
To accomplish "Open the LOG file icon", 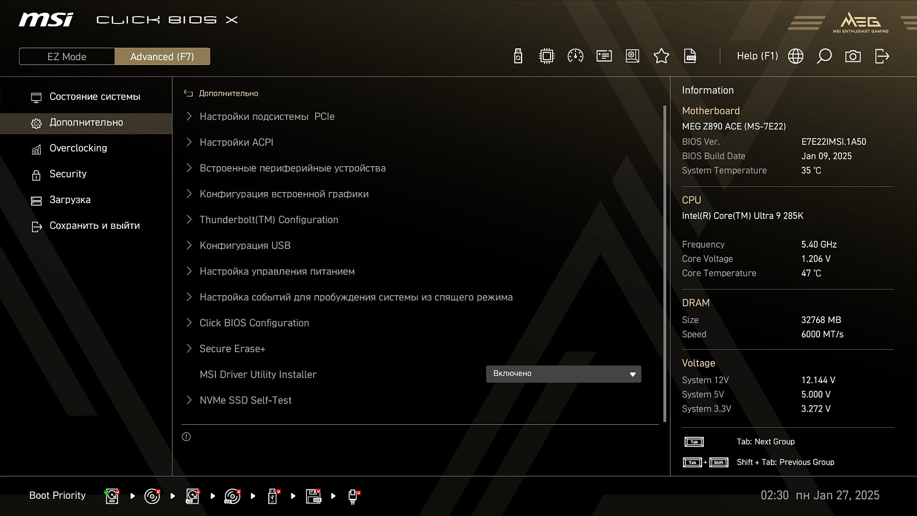I will (690, 56).
